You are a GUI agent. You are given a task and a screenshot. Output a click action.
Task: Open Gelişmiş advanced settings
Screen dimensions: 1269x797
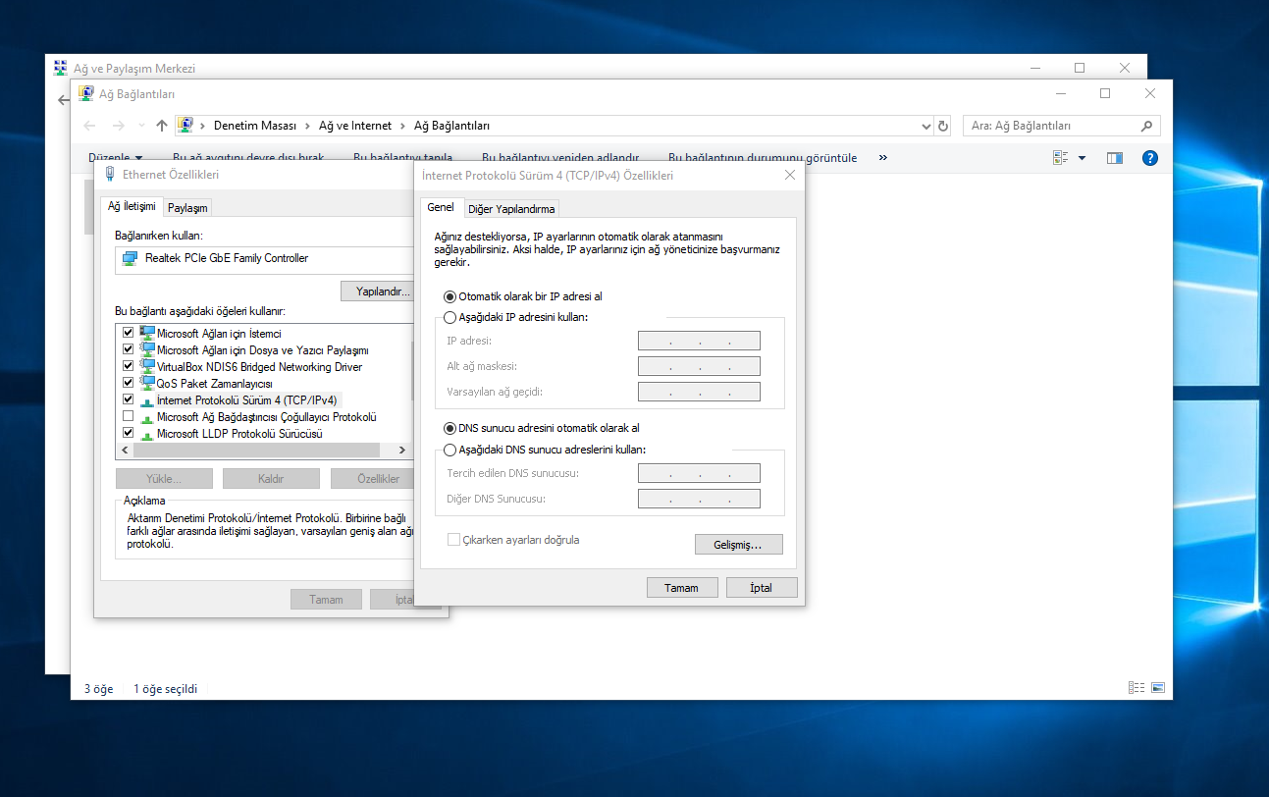(739, 545)
